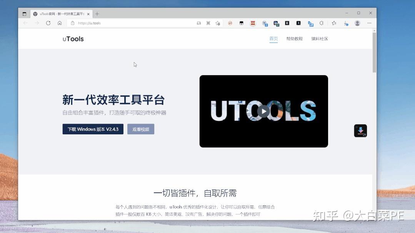Viewport: 415px width, 233px height.
Task: Click the profile avatar icon
Action: tap(357, 23)
